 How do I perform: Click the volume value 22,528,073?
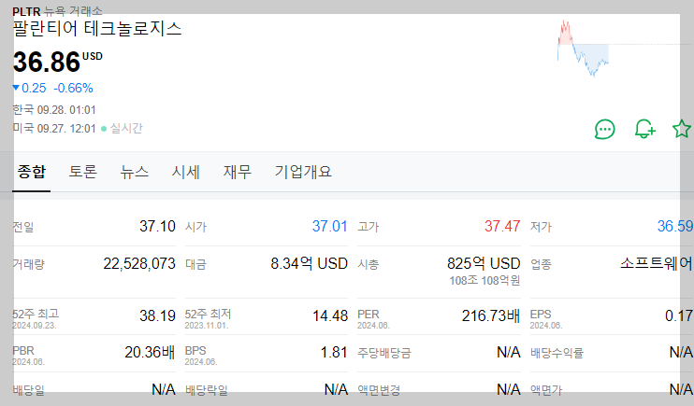139,264
